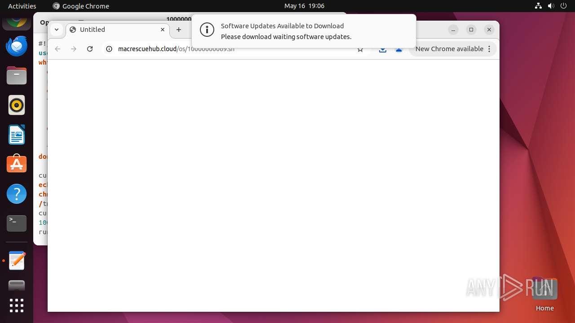
Task: Open removable drive icon in dock
Action: 17,285
